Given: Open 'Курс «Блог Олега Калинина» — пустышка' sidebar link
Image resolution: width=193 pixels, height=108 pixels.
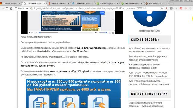Looking at the screenshot, I should (149, 50).
